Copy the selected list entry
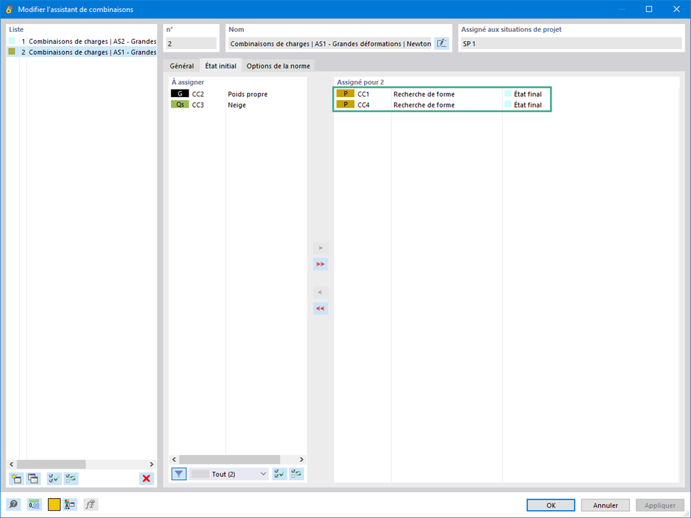This screenshot has height=518, width=691. point(33,478)
